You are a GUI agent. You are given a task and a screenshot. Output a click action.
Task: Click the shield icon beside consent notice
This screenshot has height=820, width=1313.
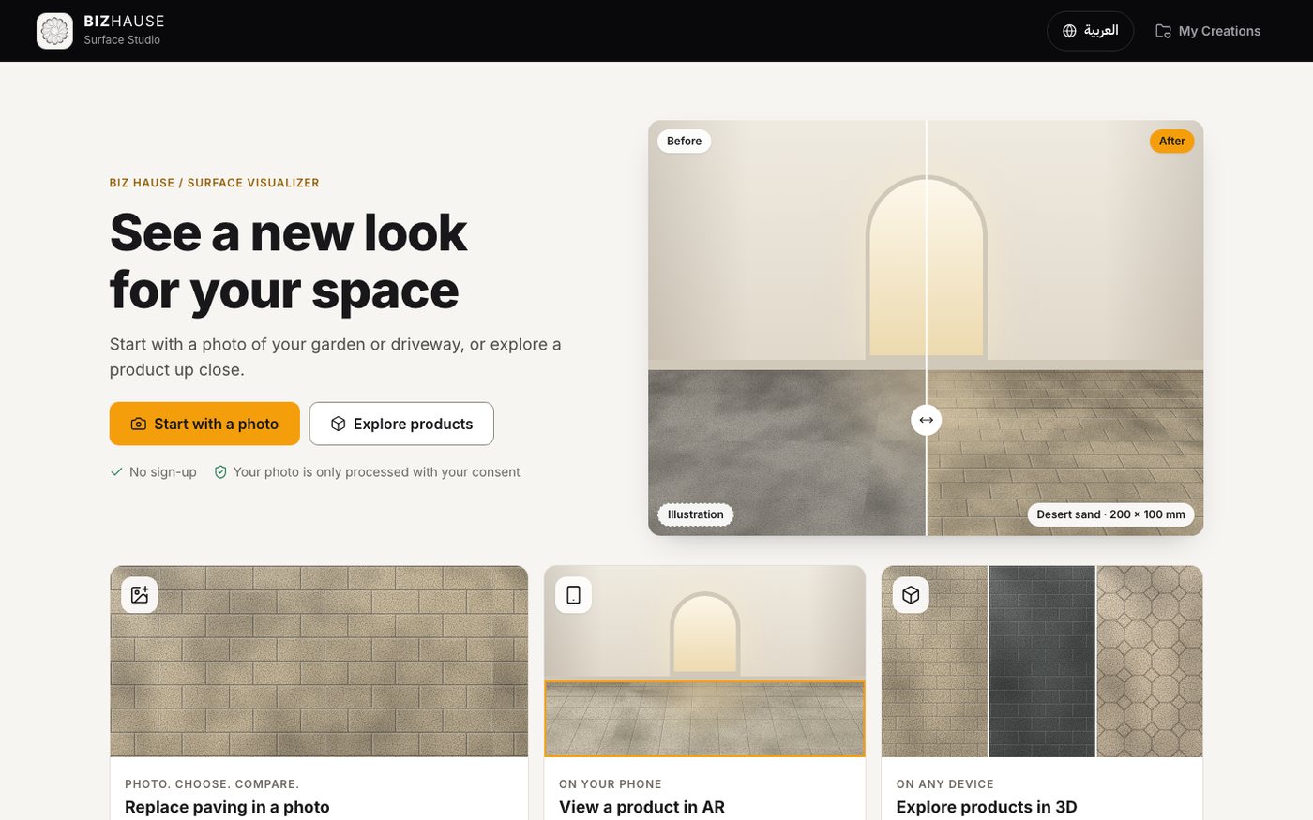tap(220, 471)
